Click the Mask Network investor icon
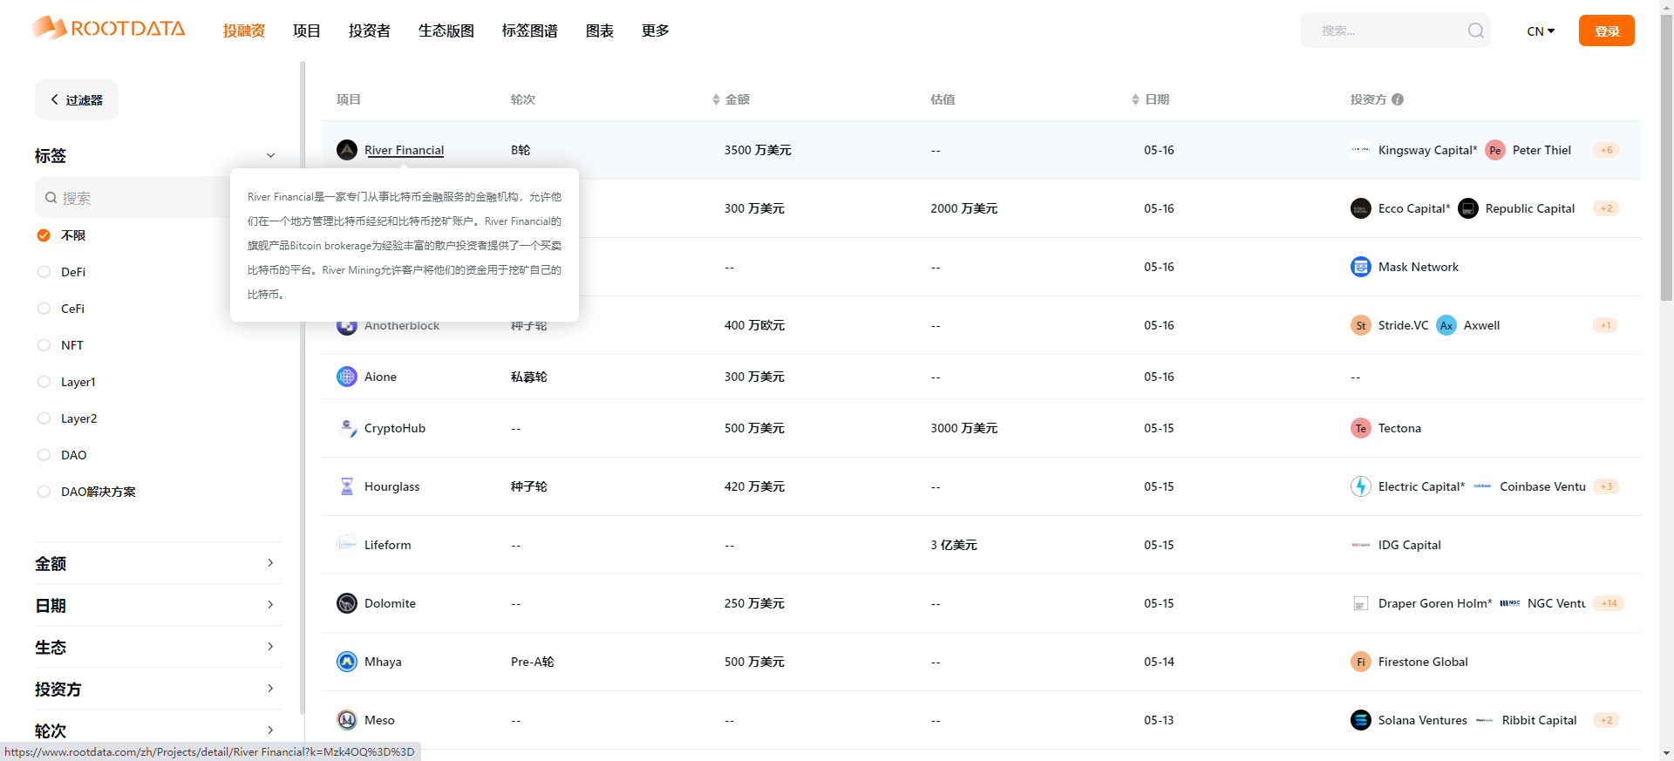Viewport: 1674px width, 761px height. (1360, 267)
